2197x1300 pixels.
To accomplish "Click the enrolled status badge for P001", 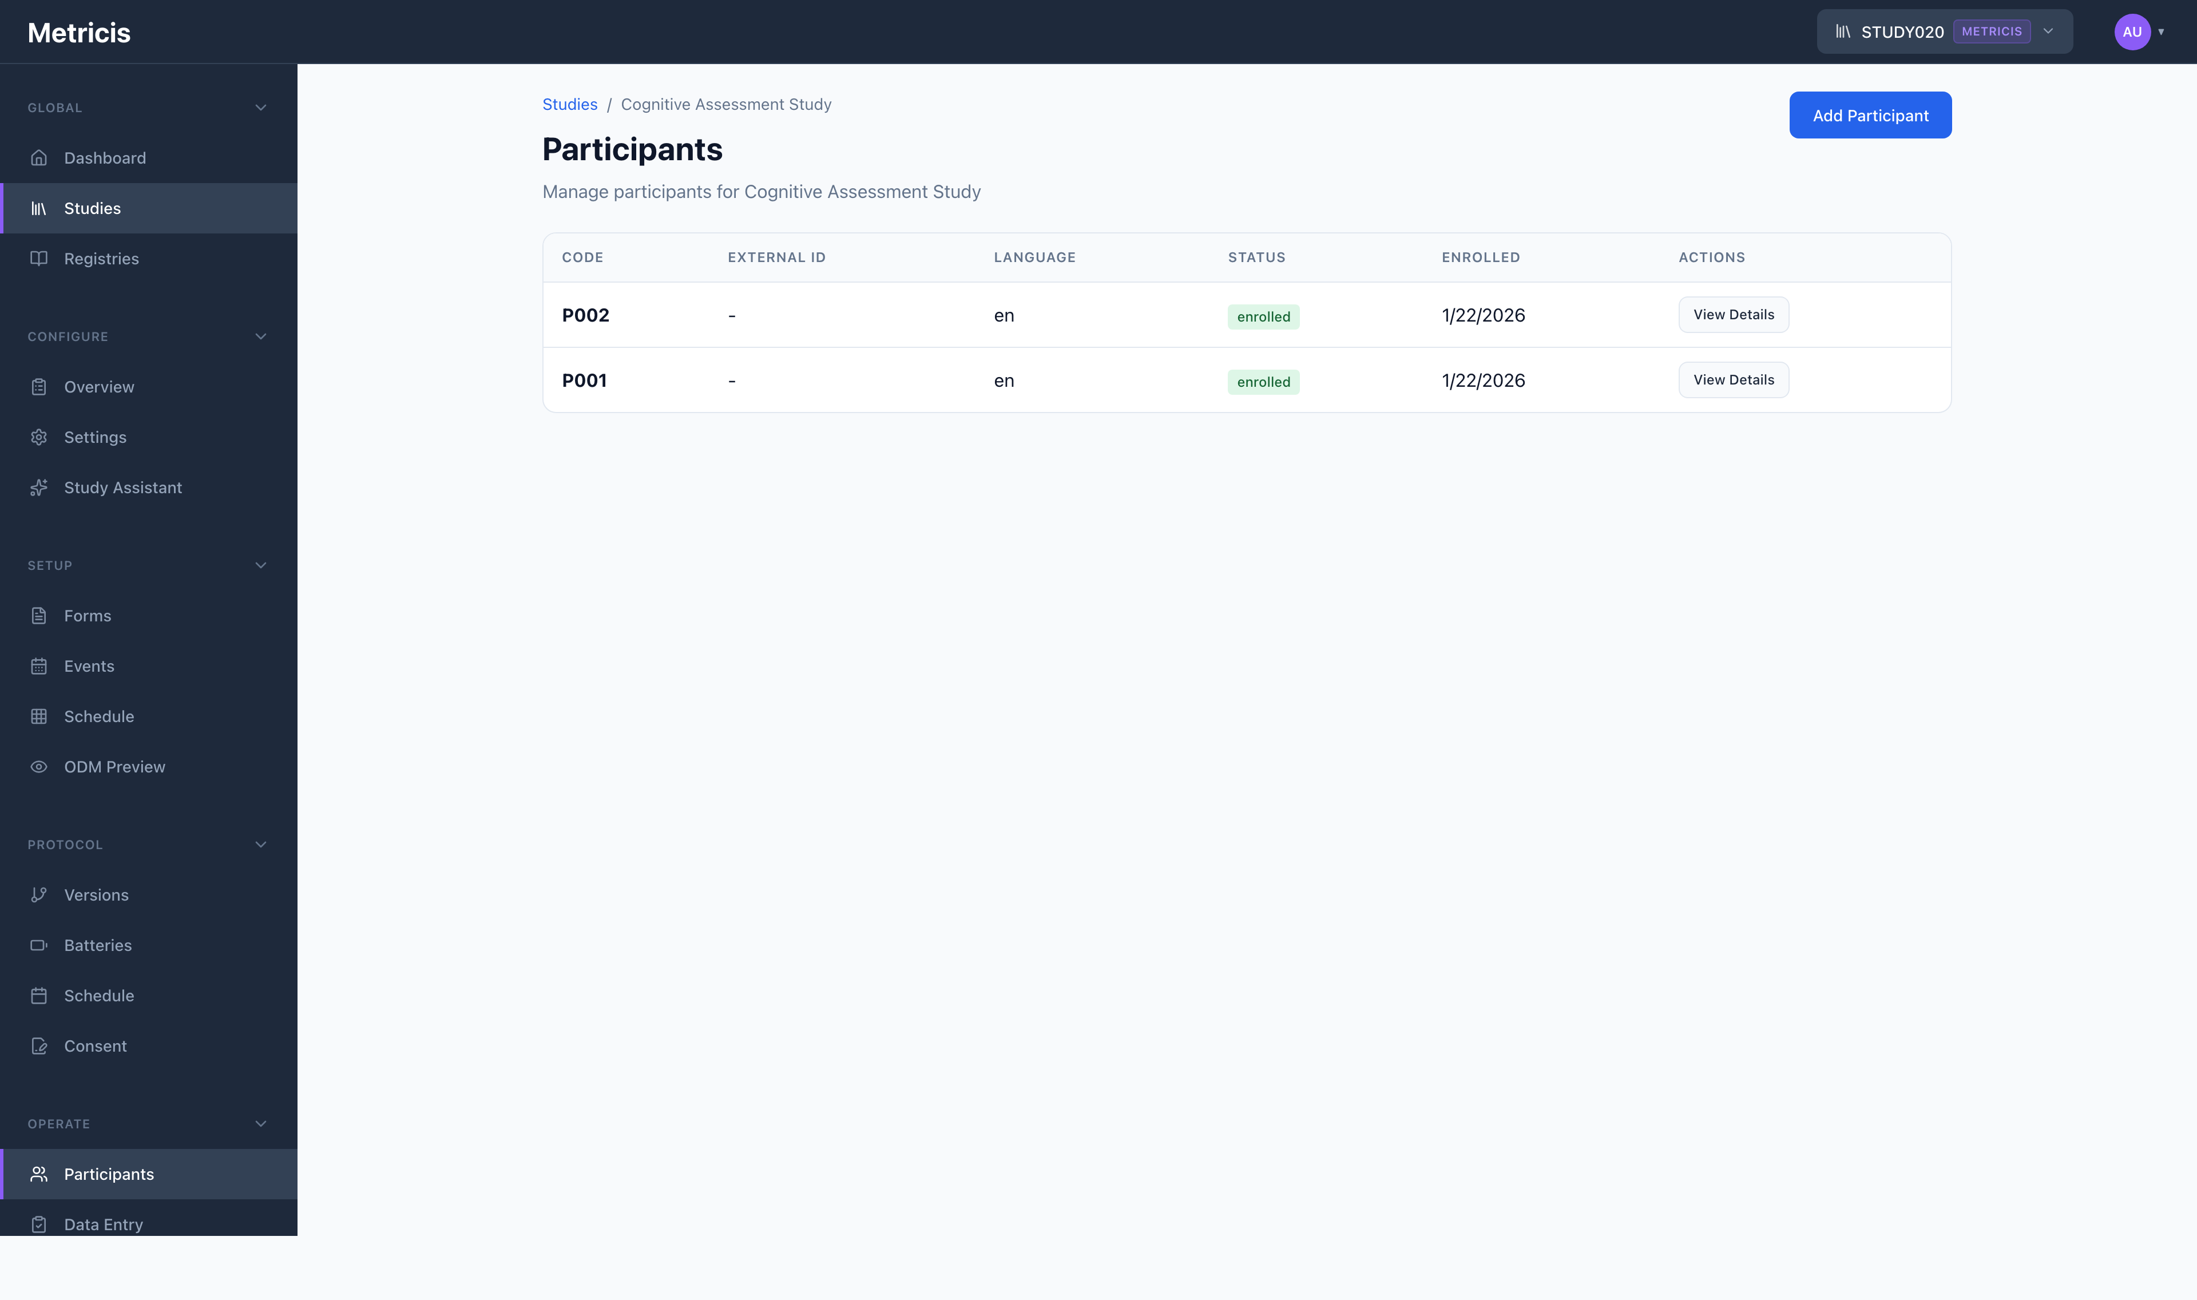I will tap(1263, 382).
